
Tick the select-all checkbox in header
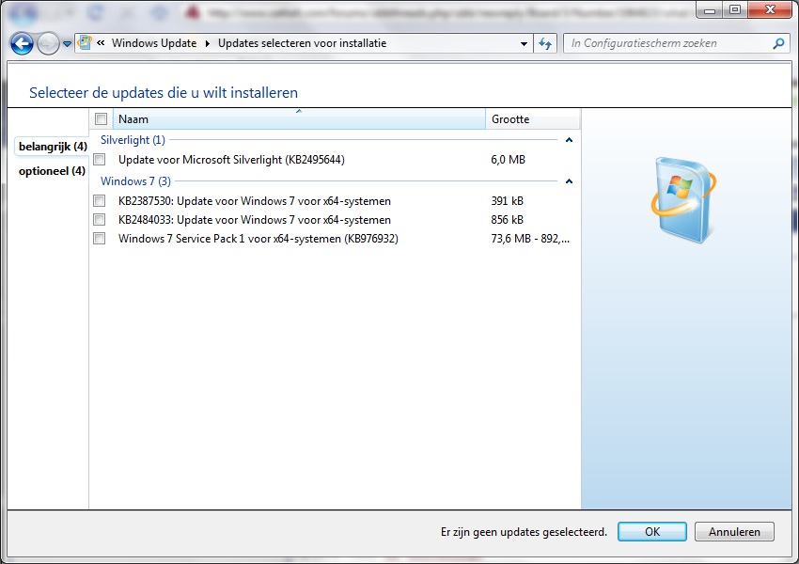pyautogui.click(x=101, y=119)
